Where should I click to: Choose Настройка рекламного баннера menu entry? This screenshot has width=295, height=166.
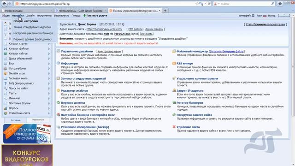pyautogui.click(x=33, y=33)
